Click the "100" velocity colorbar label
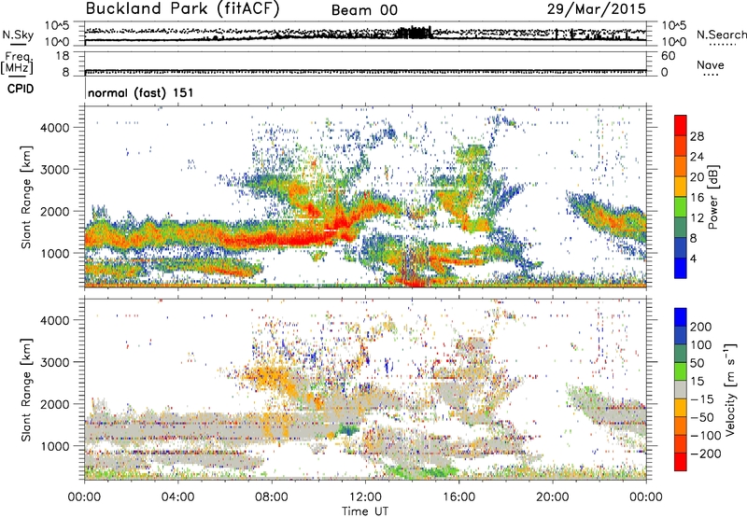 coord(701,345)
